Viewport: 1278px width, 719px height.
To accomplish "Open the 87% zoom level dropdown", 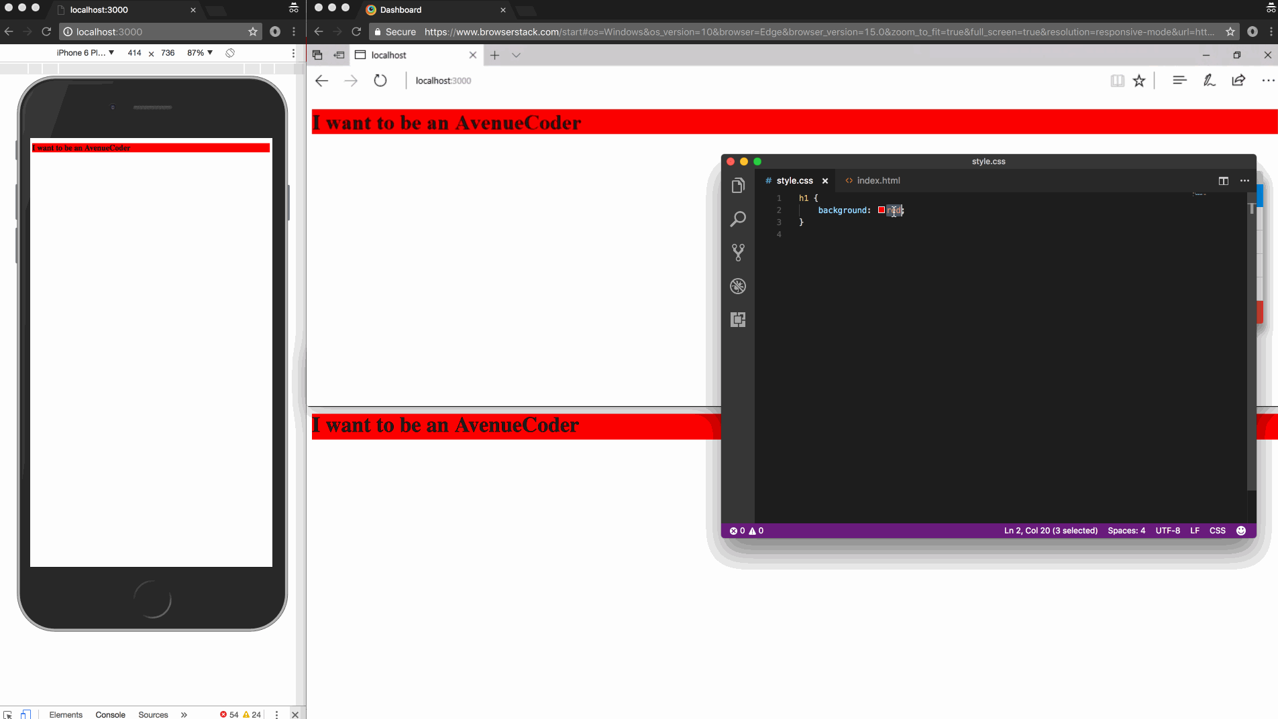I will 199,52.
